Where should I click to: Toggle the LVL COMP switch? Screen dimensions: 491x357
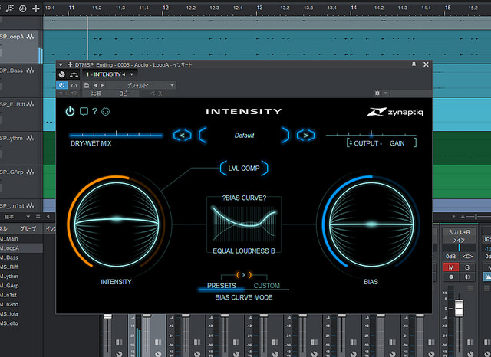pyautogui.click(x=244, y=169)
